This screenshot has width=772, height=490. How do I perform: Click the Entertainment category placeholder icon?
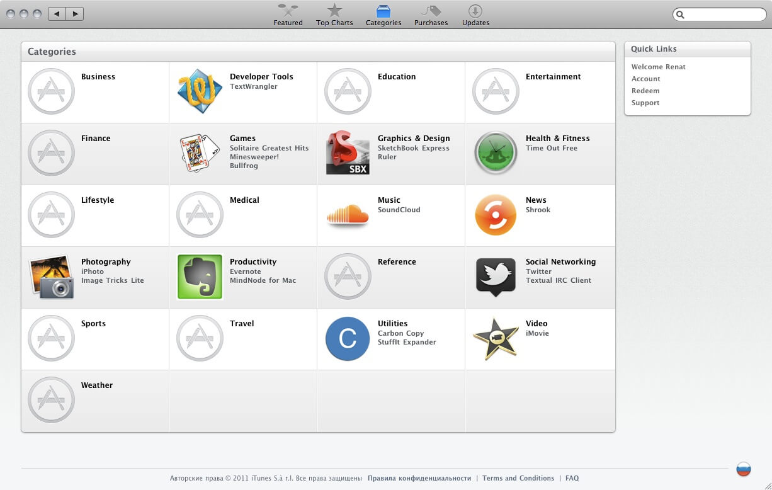[496, 91]
